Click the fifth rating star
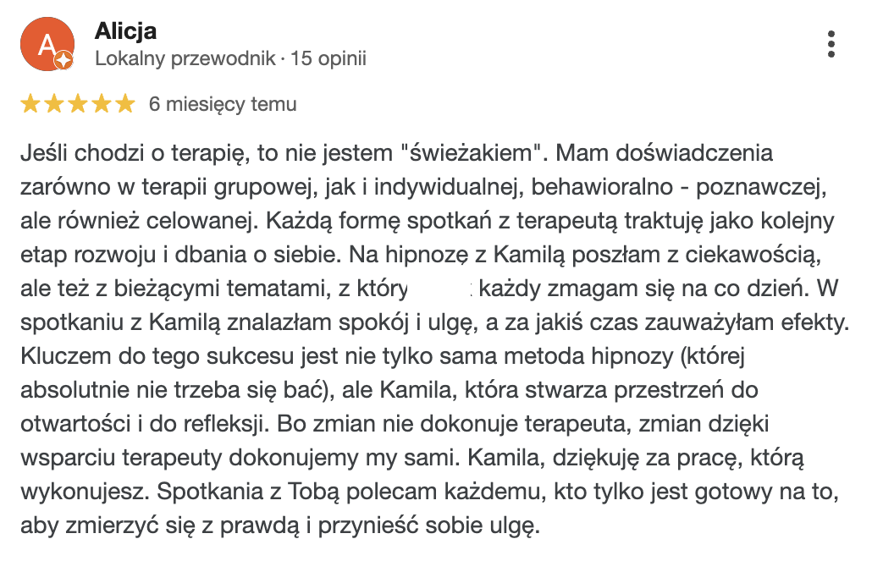Image resolution: width=872 pixels, height=572 pixels. 125,104
